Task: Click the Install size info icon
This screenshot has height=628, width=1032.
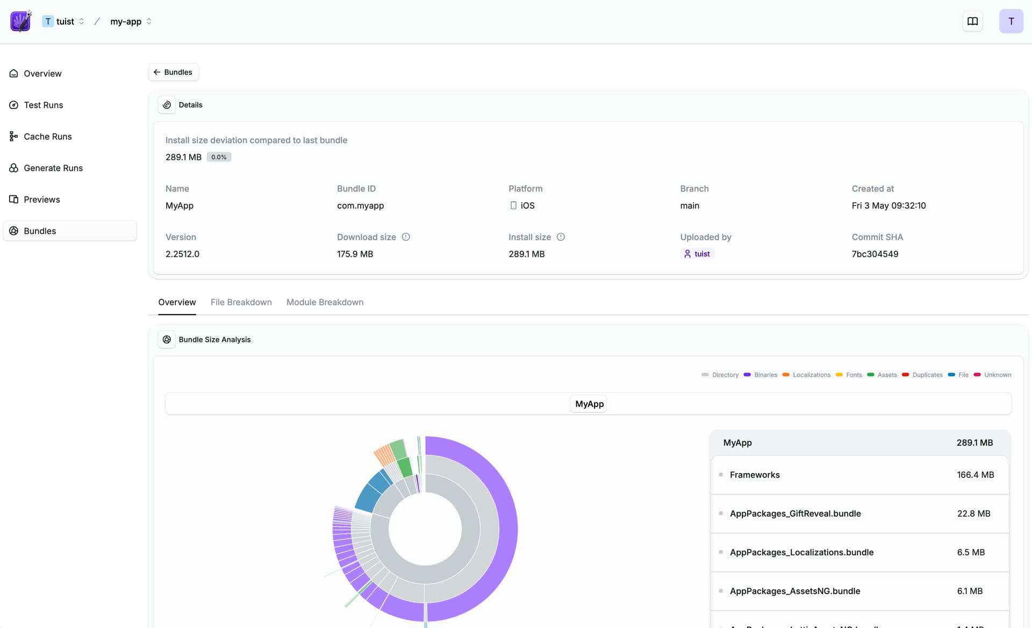Action: (561, 237)
